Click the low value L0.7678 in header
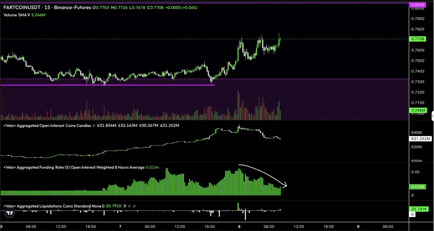Image resolution: width=434 pixels, height=231 pixels. tap(137, 7)
